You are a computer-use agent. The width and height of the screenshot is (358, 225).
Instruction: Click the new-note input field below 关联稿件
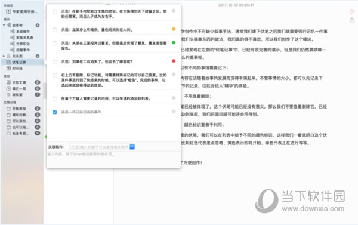[113, 154]
